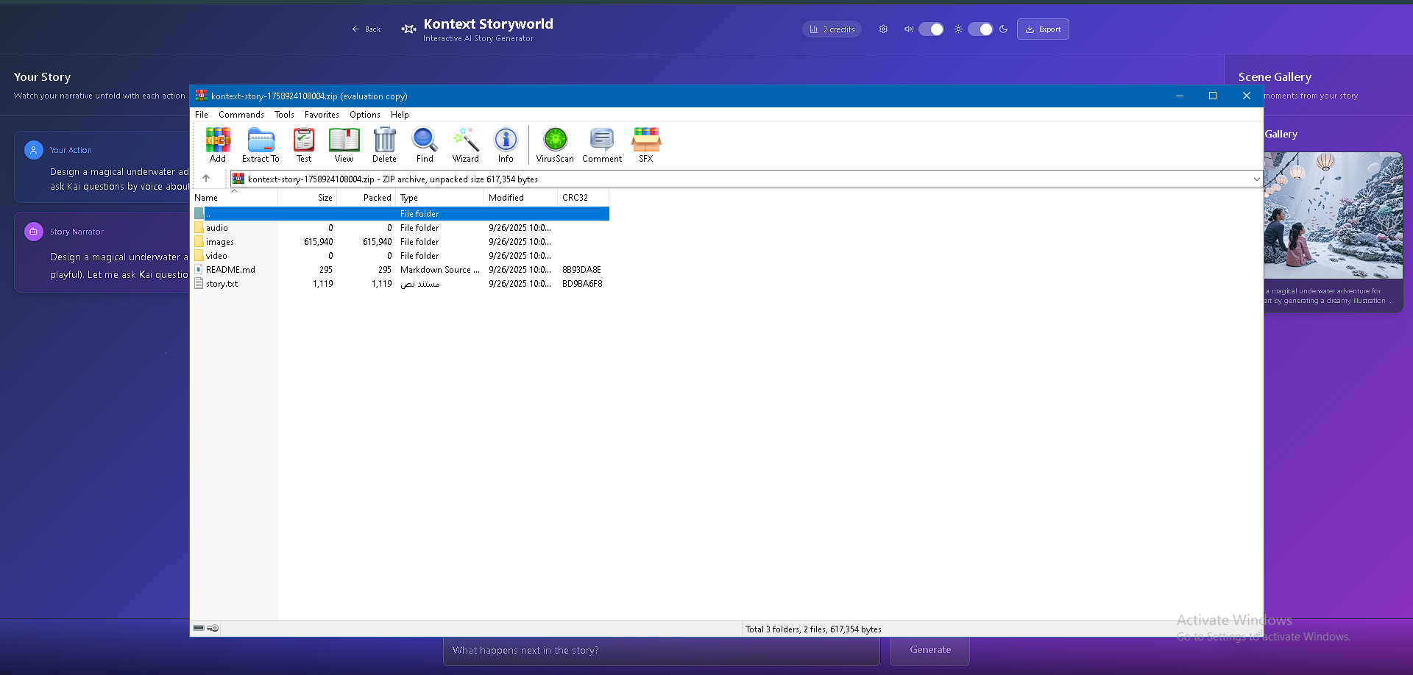The width and height of the screenshot is (1413, 675).
Task: Click CRC32 value 8B93DA8E
Action: click(581, 270)
